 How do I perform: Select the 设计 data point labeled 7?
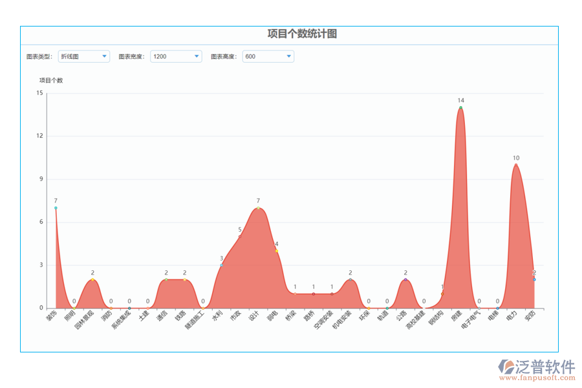[x=258, y=208]
